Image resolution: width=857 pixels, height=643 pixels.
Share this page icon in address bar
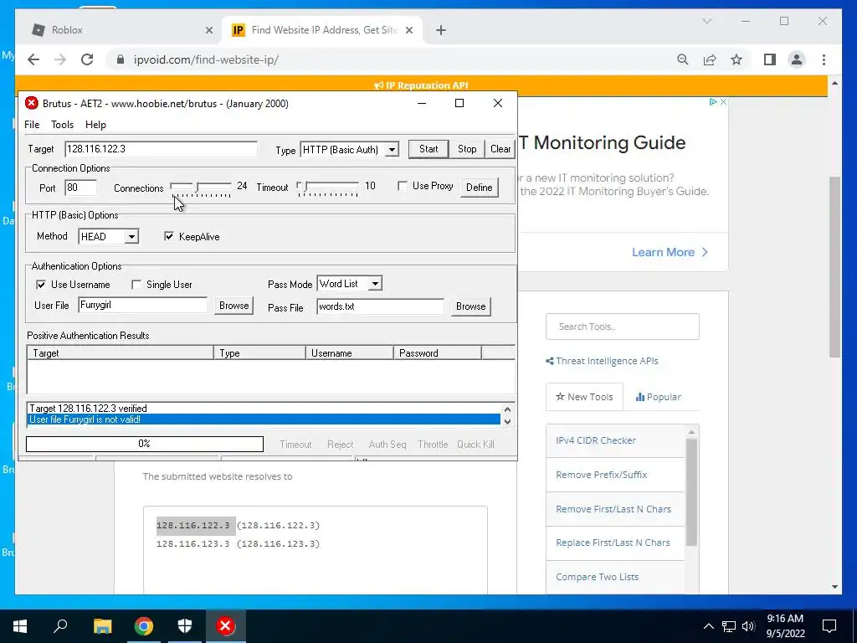(x=710, y=59)
